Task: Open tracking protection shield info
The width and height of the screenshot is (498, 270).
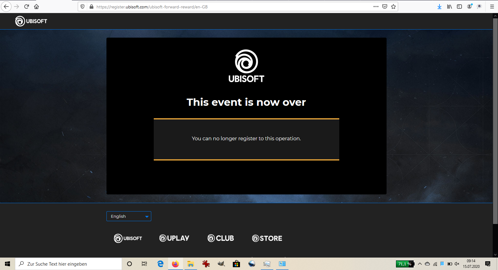Action: [82, 7]
